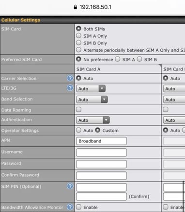Viewport: 185px width, 212px height.
Task: Click the Password field for SIM A
Action: point(101,164)
